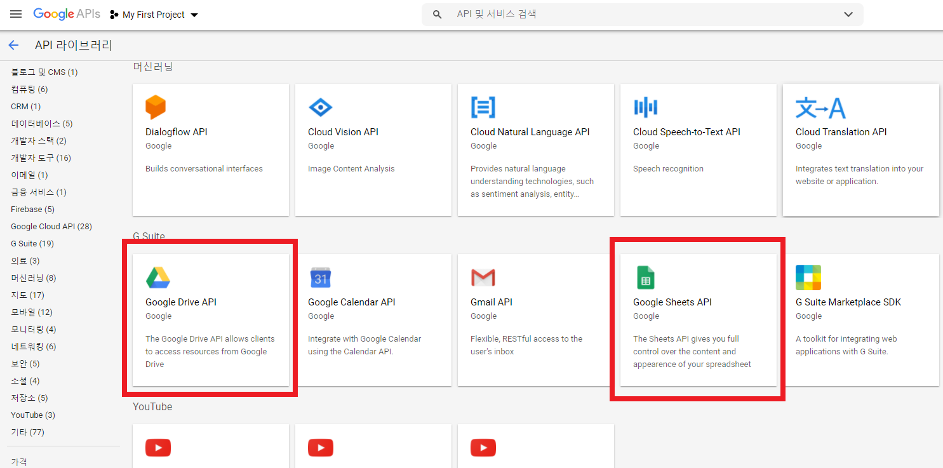Filter by 저장소 (5) category
The image size is (943, 468).
point(29,398)
